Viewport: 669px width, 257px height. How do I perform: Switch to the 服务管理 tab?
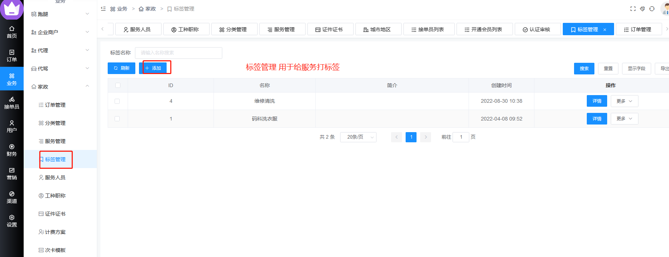[282, 29]
